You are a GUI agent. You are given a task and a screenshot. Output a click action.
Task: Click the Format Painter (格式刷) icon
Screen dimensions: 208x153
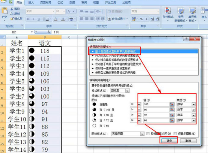(x=12, y=19)
